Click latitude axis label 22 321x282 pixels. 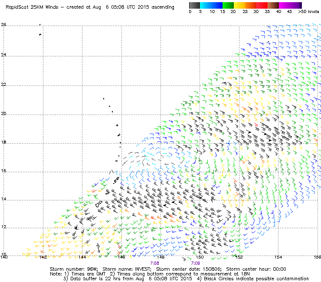point(3,84)
